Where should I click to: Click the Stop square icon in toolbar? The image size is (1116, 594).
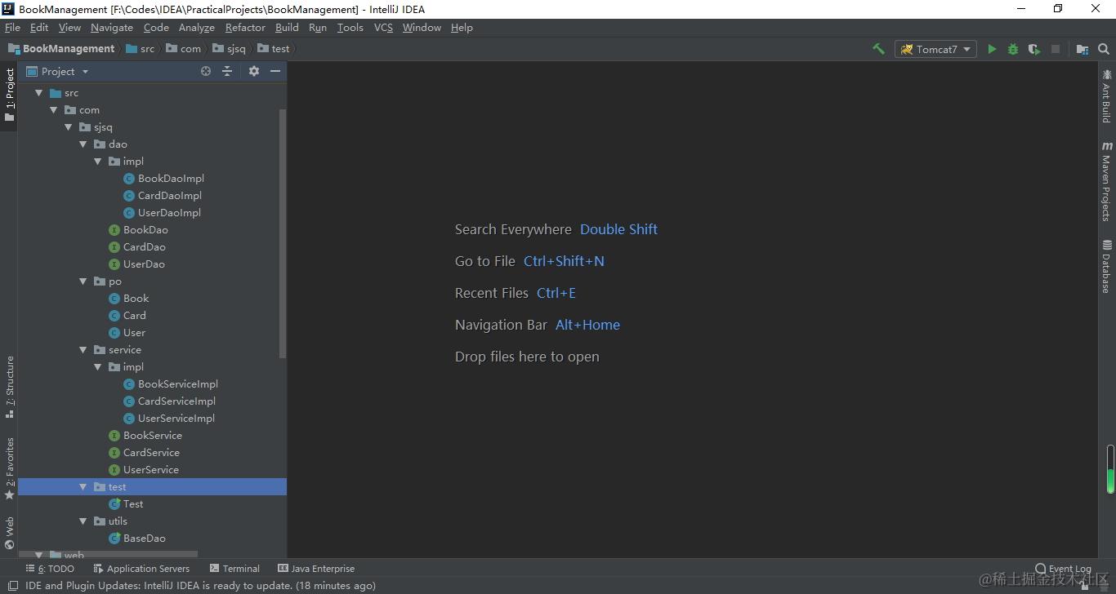coord(1056,49)
